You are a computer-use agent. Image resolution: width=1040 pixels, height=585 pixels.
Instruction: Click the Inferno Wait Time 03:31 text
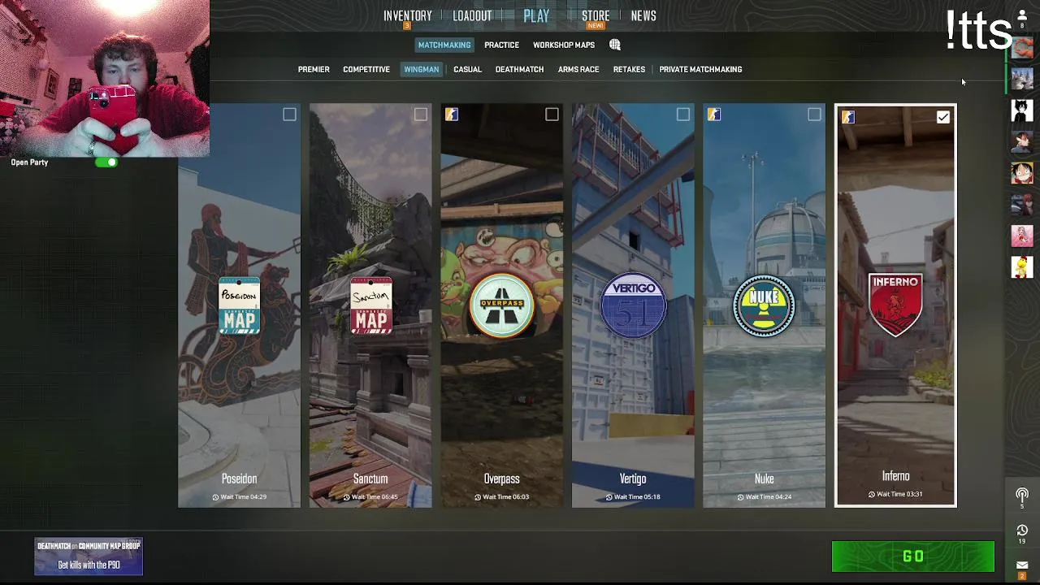pos(895,494)
